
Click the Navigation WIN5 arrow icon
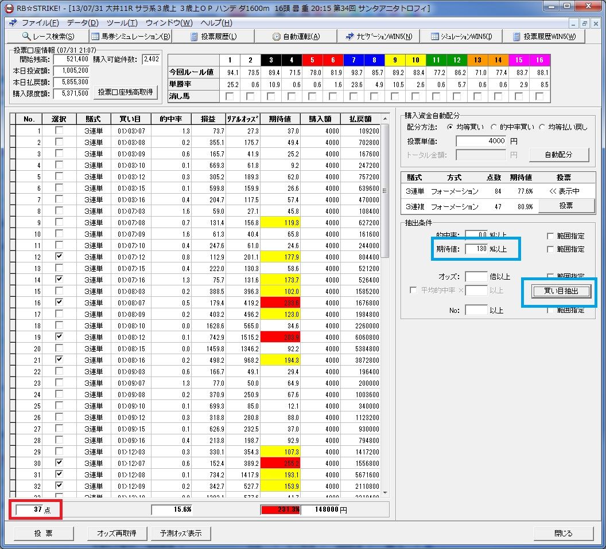(349, 36)
